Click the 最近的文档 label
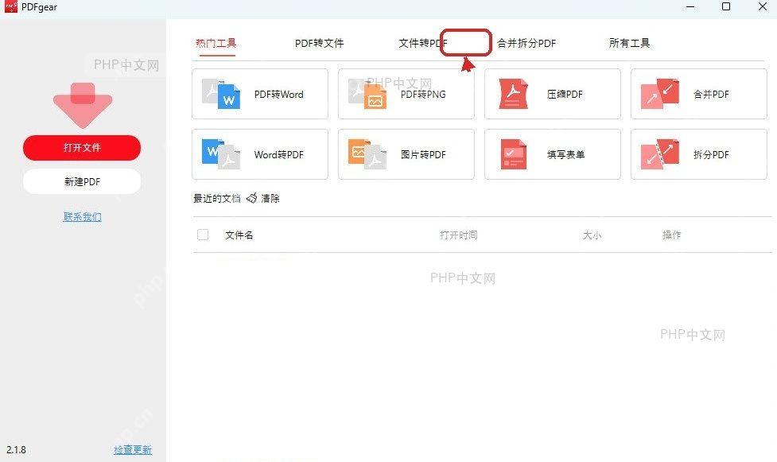777x462 pixels. pyautogui.click(x=216, y=198)
